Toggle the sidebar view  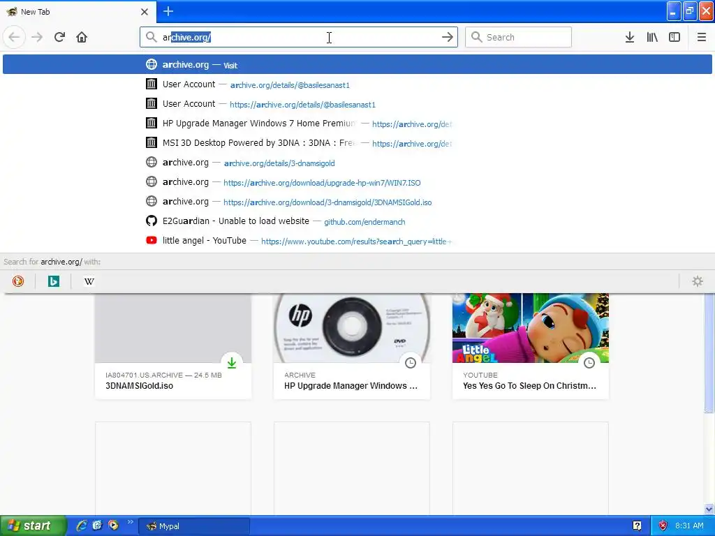pos(675,37)
